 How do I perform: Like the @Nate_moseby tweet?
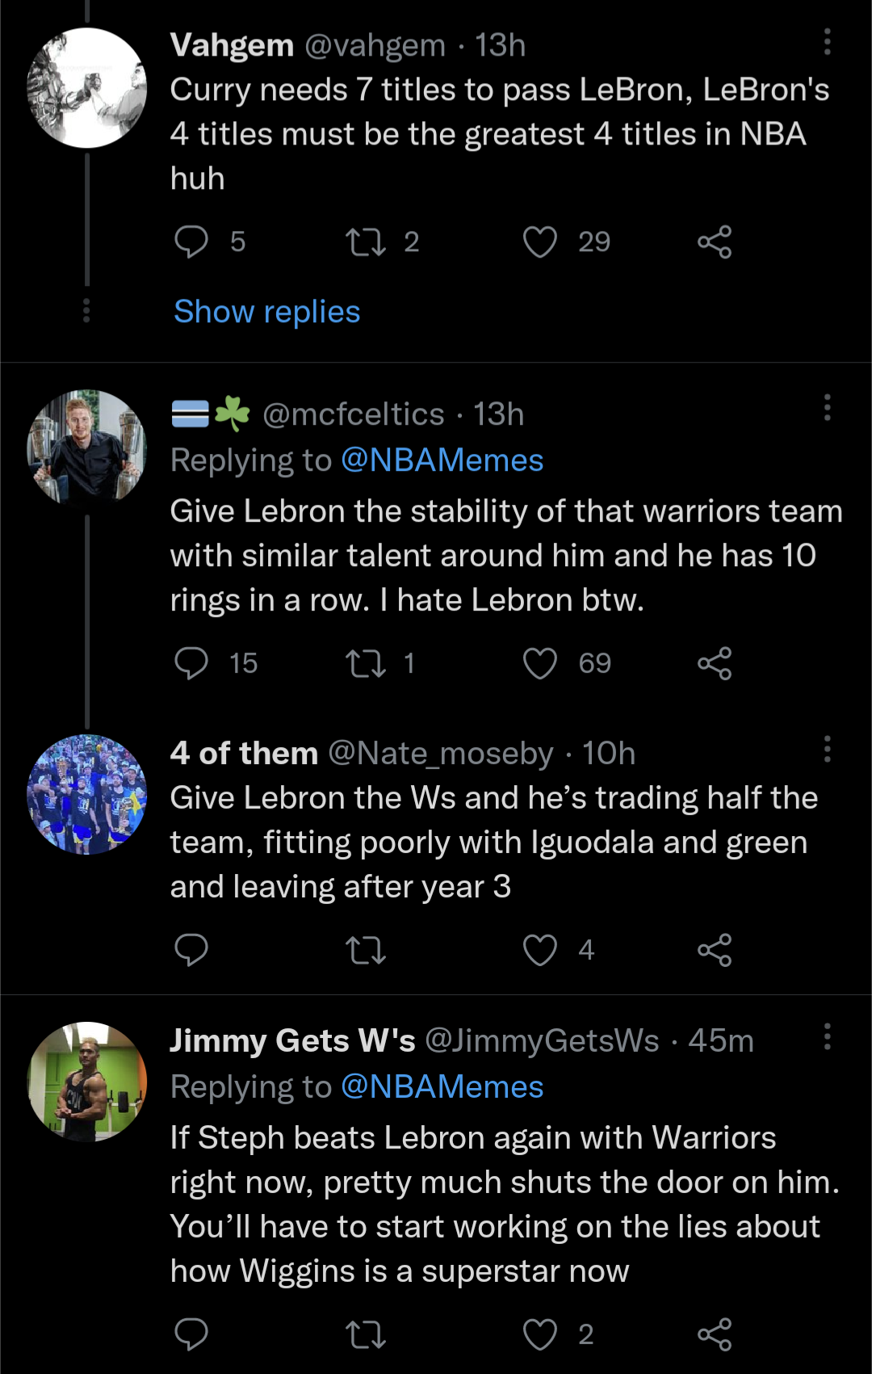tap(540, 950)
